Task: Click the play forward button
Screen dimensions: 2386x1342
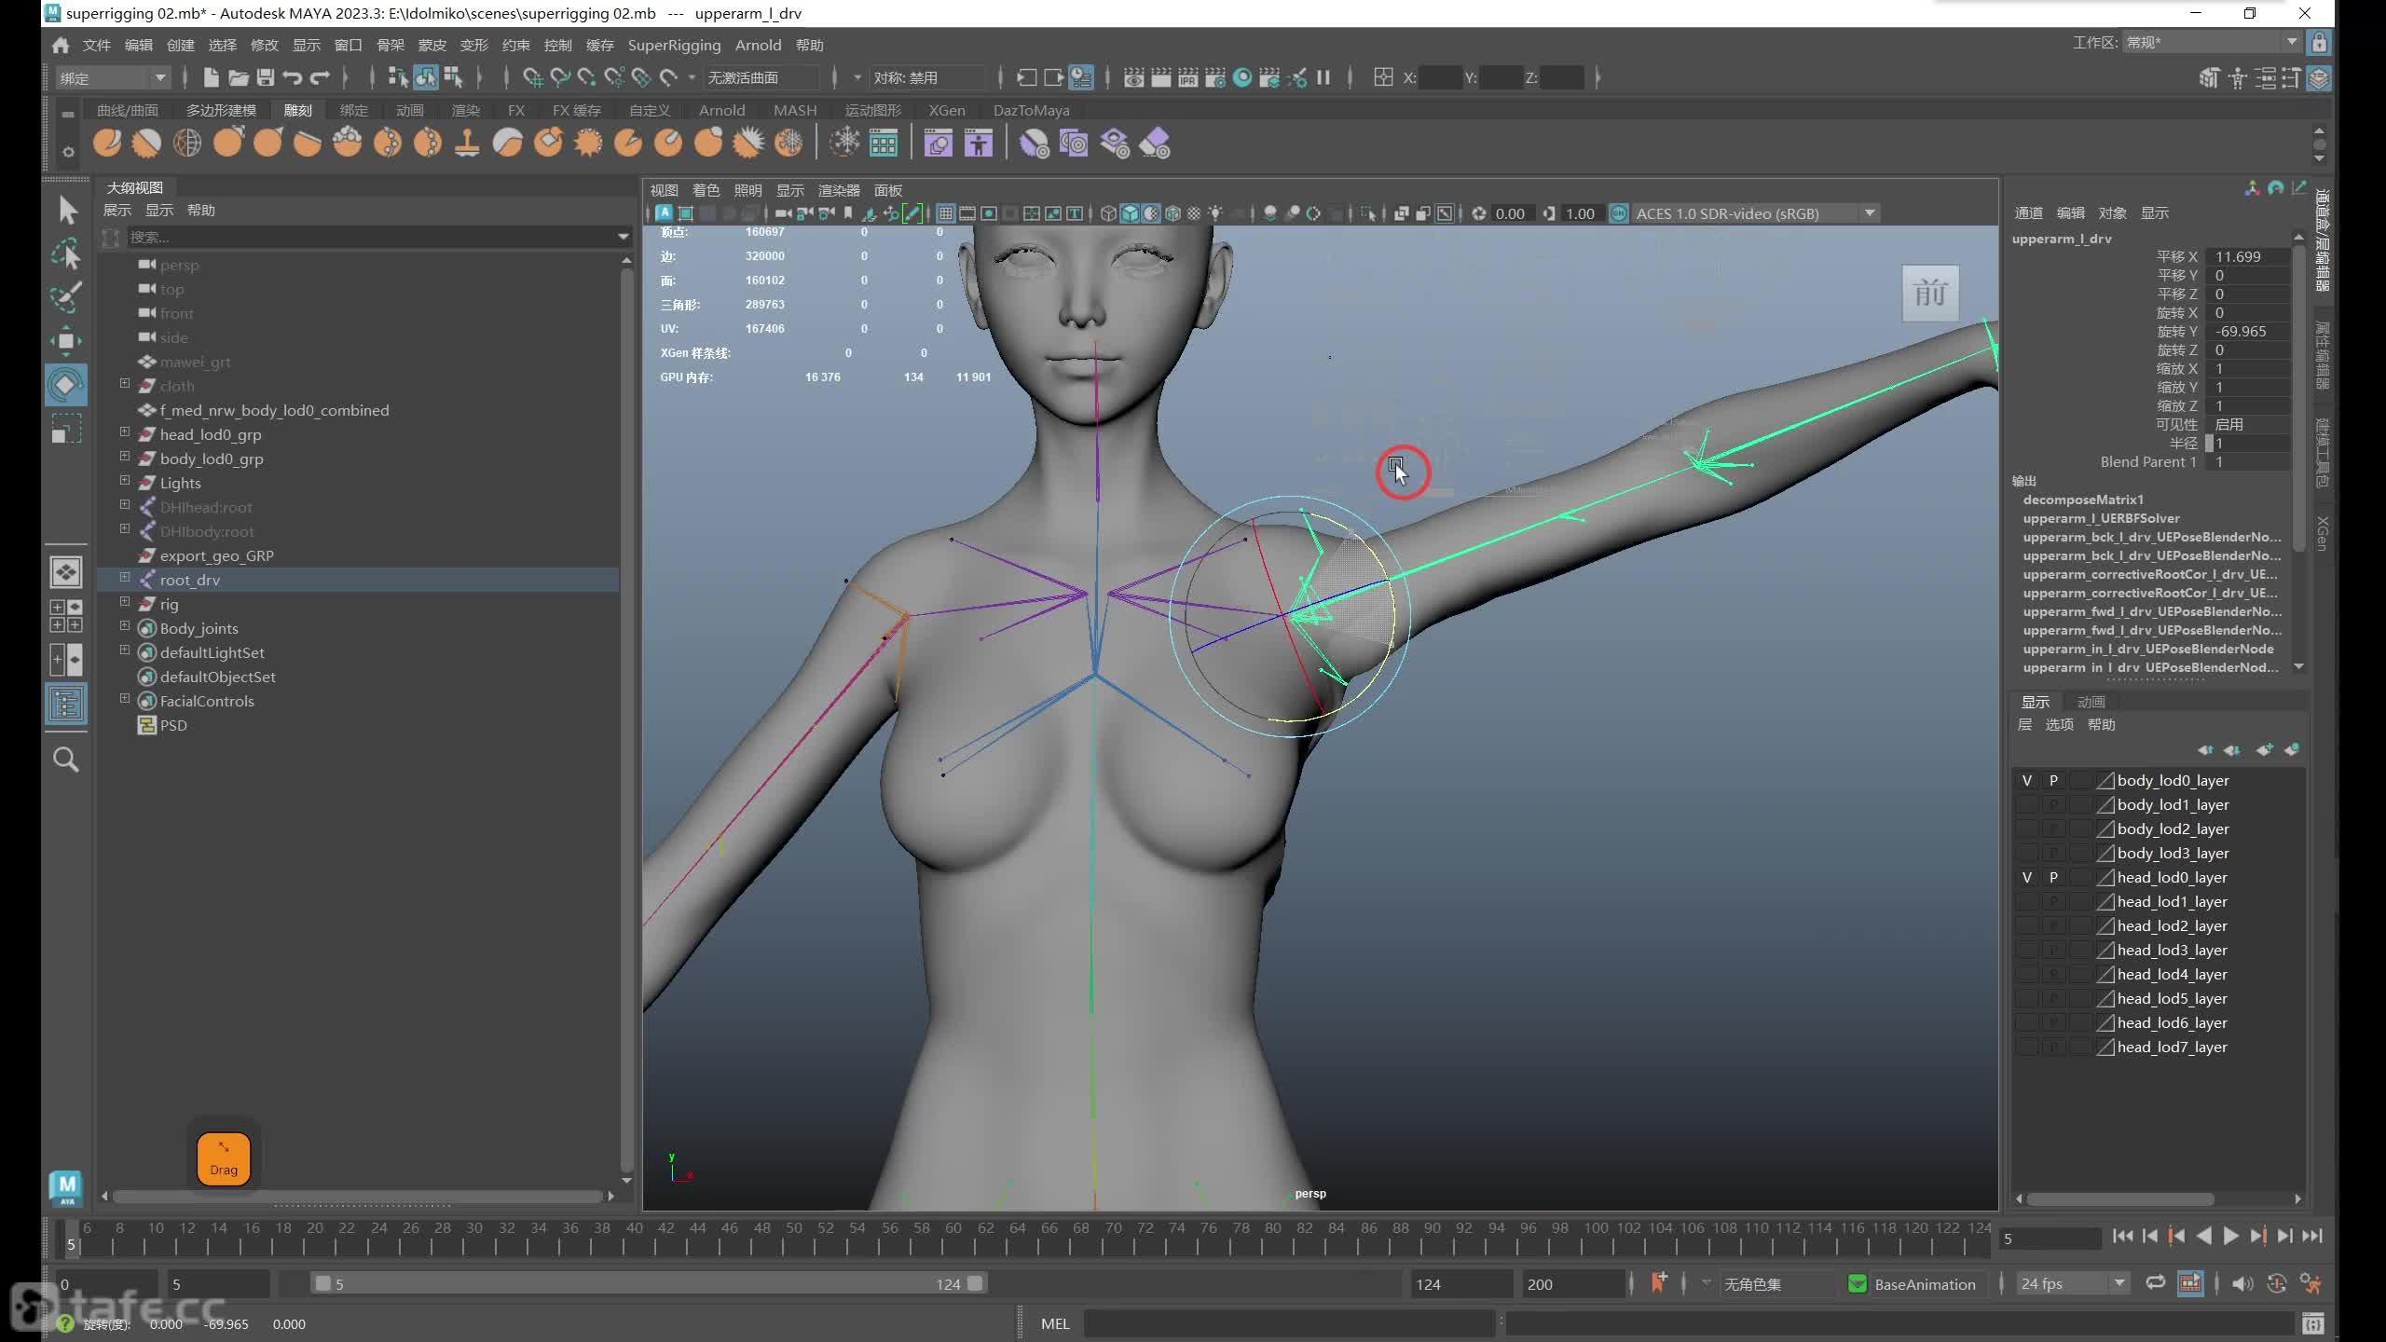Action: (x=2230, y=1236)
